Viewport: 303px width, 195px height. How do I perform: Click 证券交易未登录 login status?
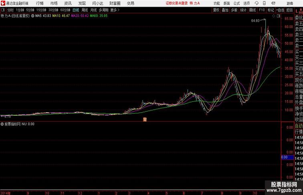click(177, 3)
